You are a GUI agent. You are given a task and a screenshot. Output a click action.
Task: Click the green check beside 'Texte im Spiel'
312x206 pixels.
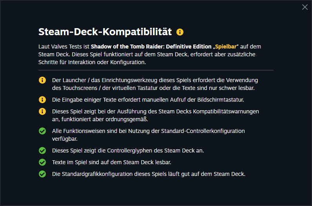pyautogui.click(x=42, y=162)
